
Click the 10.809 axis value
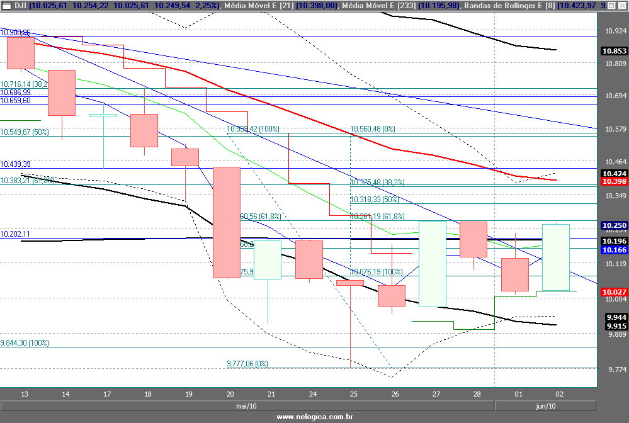point(615,64)
